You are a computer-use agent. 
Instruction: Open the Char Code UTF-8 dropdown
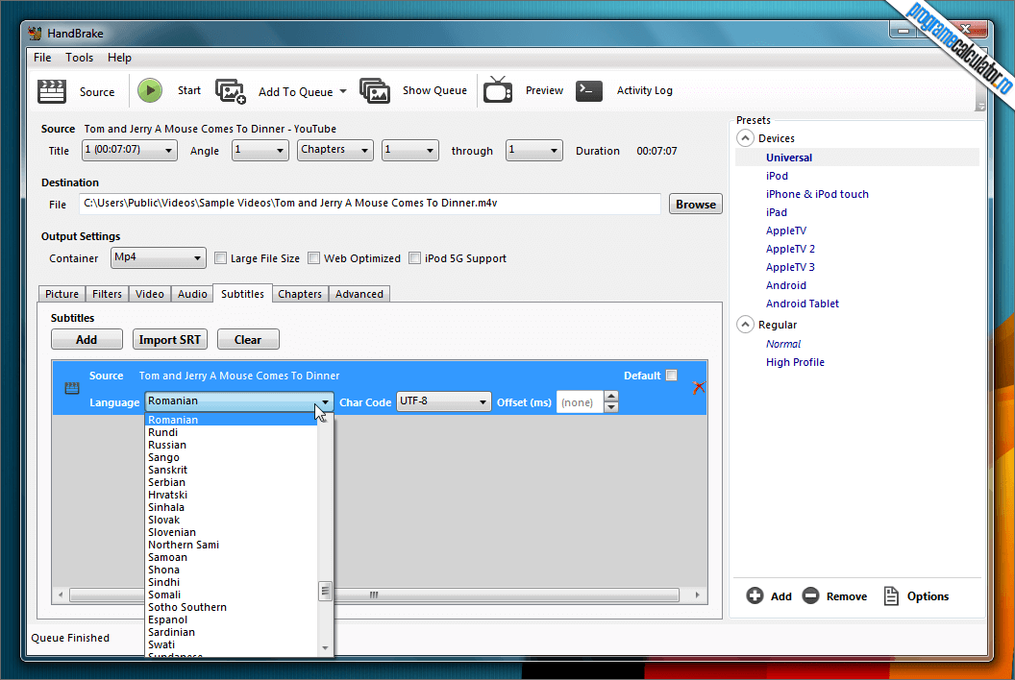(444, 401)
